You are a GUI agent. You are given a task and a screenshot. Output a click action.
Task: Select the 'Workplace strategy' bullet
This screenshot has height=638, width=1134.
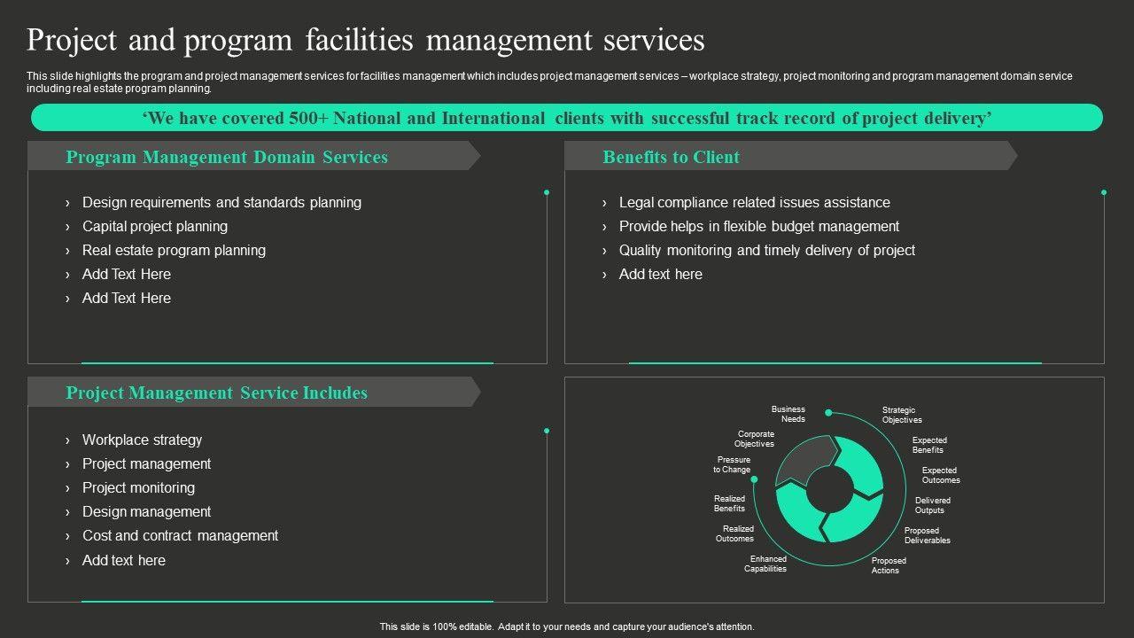point(142,440)
